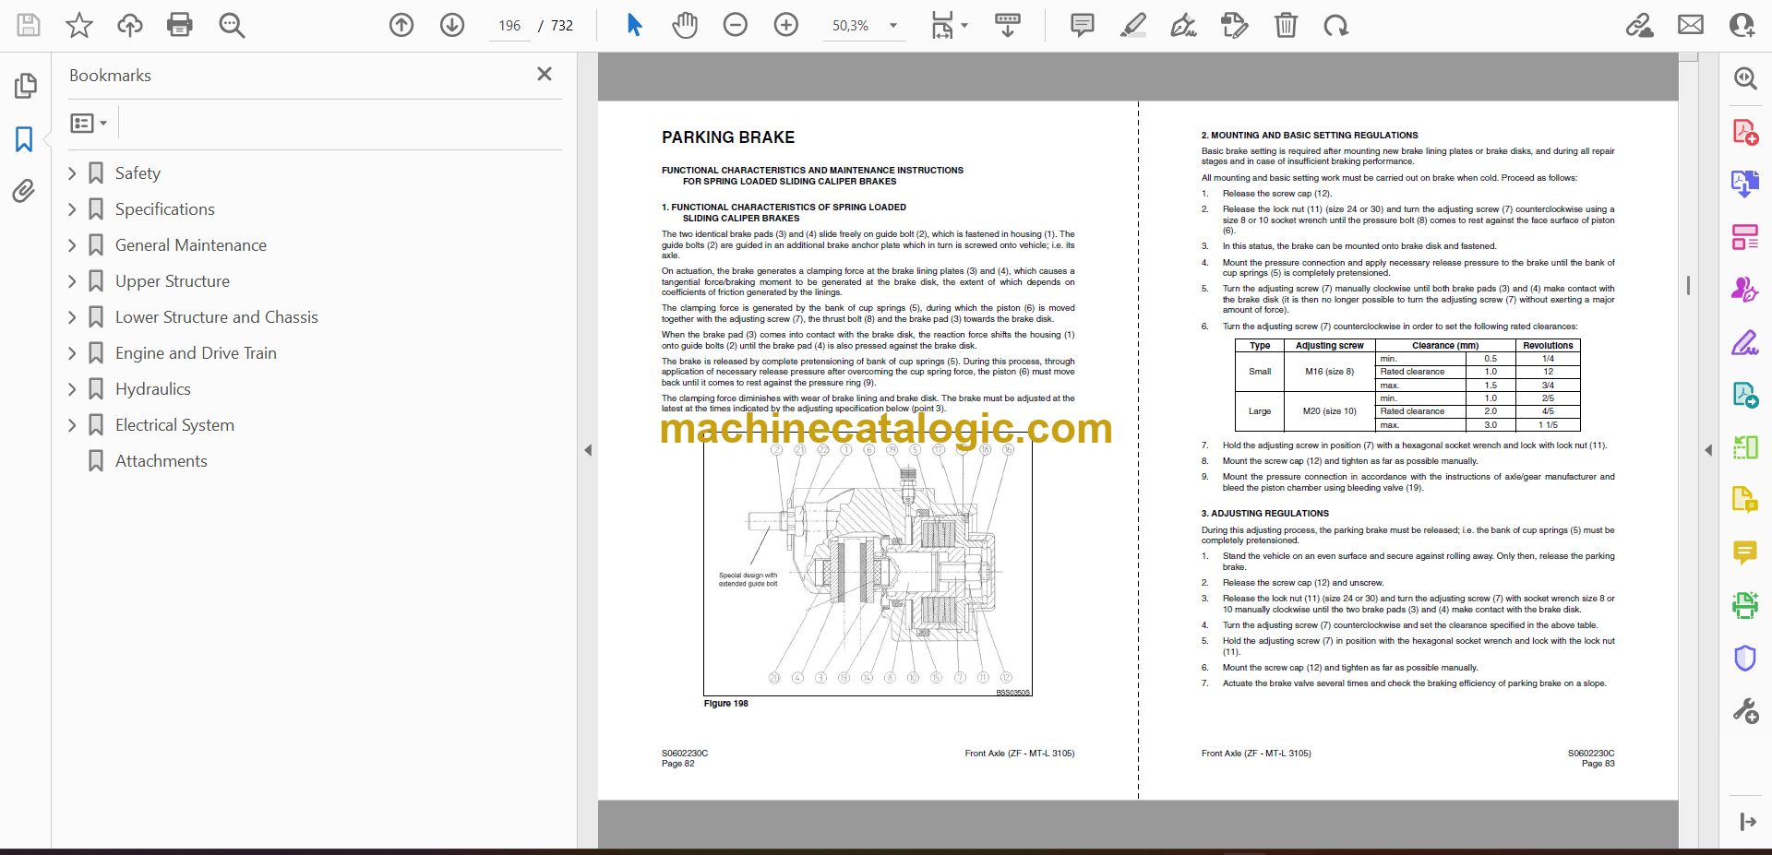Open the Electrical System bookmark label
The image size is (1772, 855).
pos(174,425)
